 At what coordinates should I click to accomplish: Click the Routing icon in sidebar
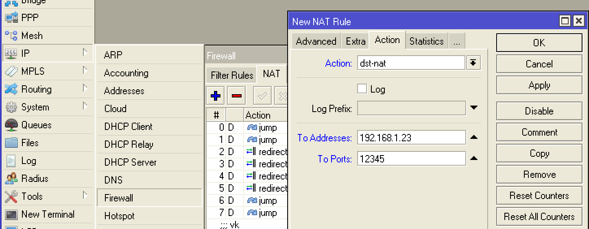(x=11, y=89)
